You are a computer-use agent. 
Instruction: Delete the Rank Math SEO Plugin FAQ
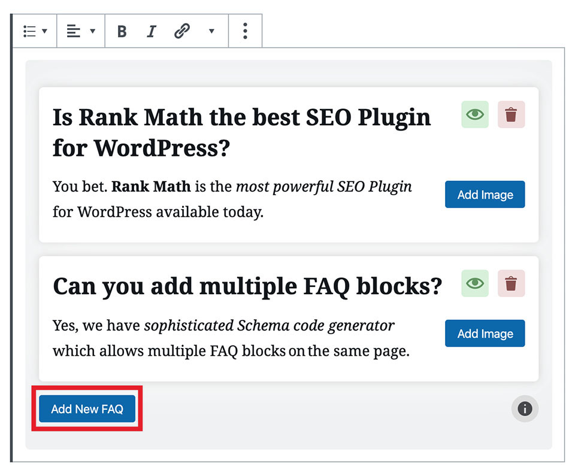click(511, 114)
